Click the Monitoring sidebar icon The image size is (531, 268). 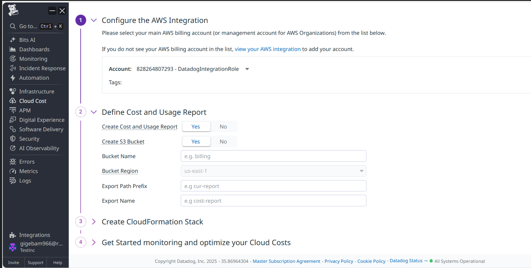[x=13, y=59]
